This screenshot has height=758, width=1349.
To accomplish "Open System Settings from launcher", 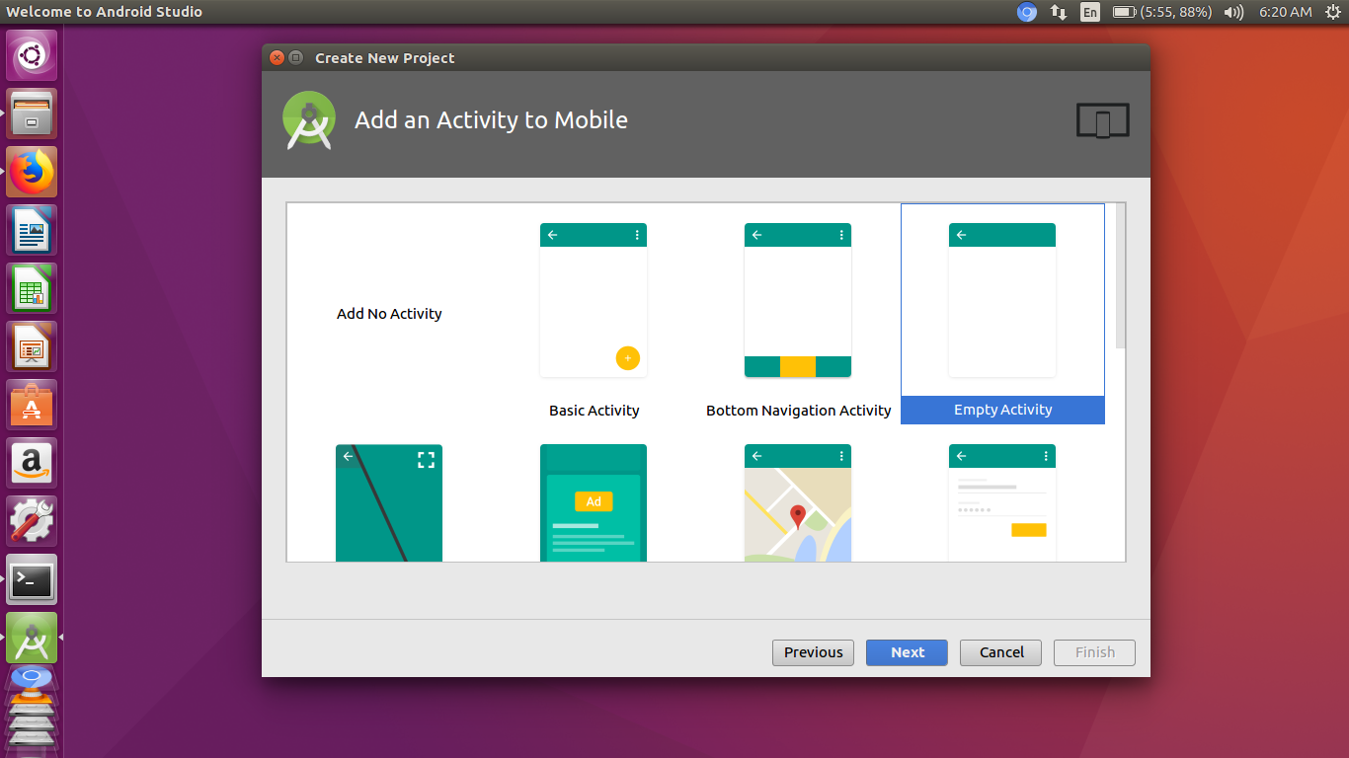I will pos(32,521).
